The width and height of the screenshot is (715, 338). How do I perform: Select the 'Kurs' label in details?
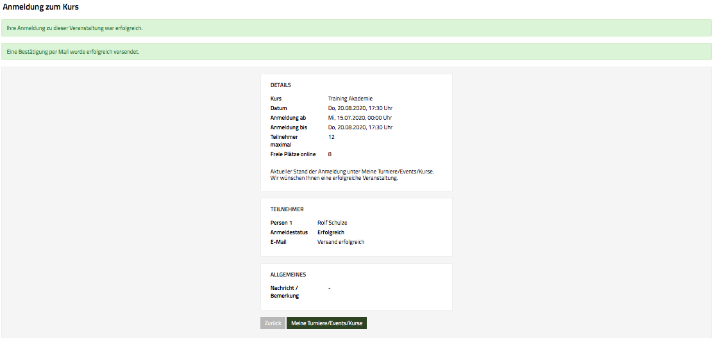(x=276, y=99)
